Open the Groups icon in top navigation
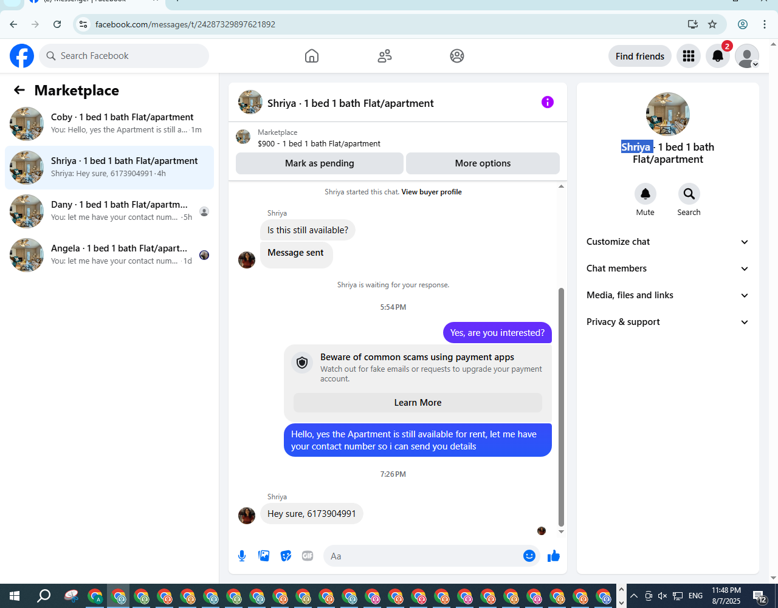Image resolution: width=778 pixels, height=608 pixels. (x=457, y=56)
